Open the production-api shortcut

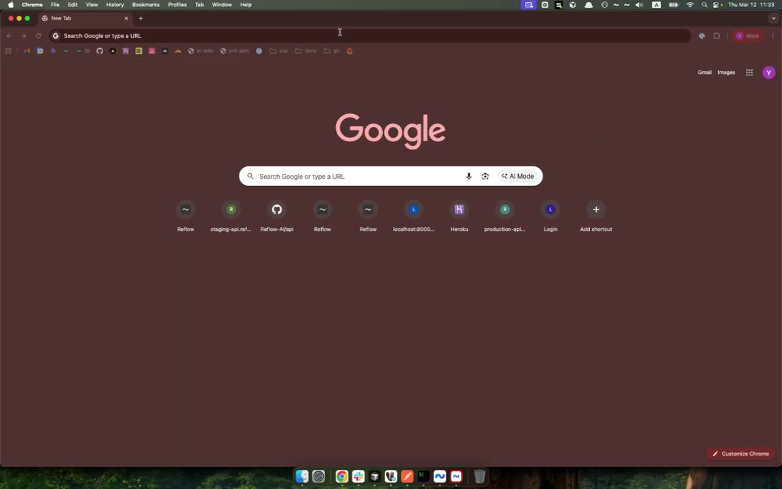click(505, 217)
